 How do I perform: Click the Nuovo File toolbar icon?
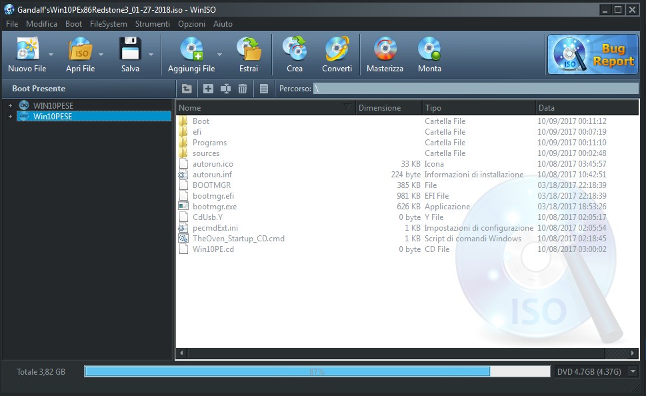[27, 49]
